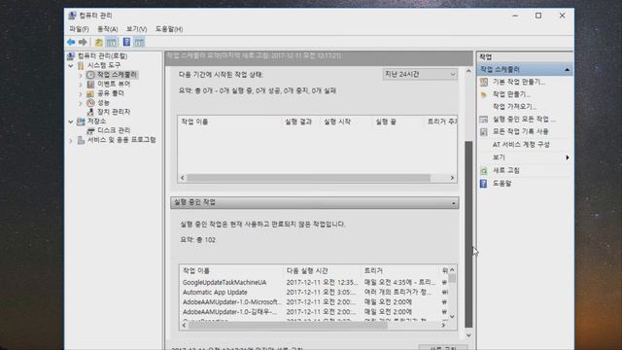This screenshot has height=350, width=622.
Task: Open the 파일(F) menu
Action: coord(79,29)
